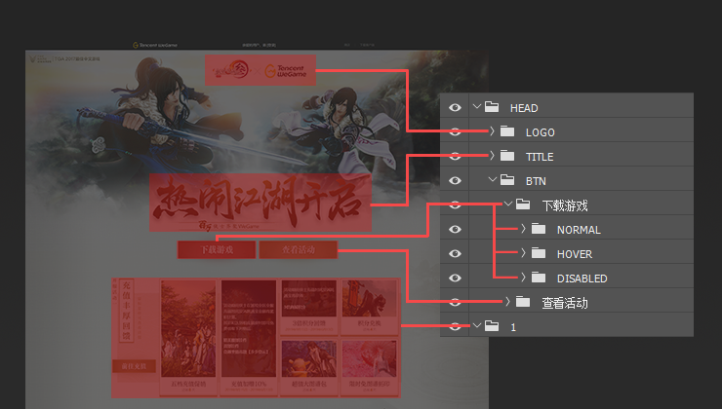The image size is (722, 409).
Task: Click the 充值丰厚回馈 vertical heading
Action: (127, 311)
